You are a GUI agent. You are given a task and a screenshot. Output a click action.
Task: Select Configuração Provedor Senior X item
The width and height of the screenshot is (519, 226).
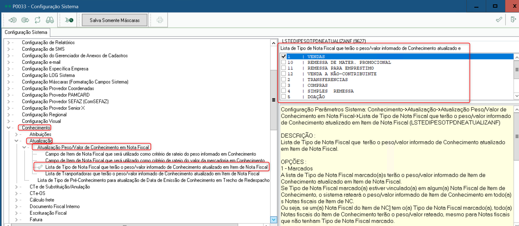pyautogui.click(x=53, y=108)
